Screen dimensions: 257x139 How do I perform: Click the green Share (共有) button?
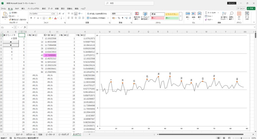click(251, 9)
